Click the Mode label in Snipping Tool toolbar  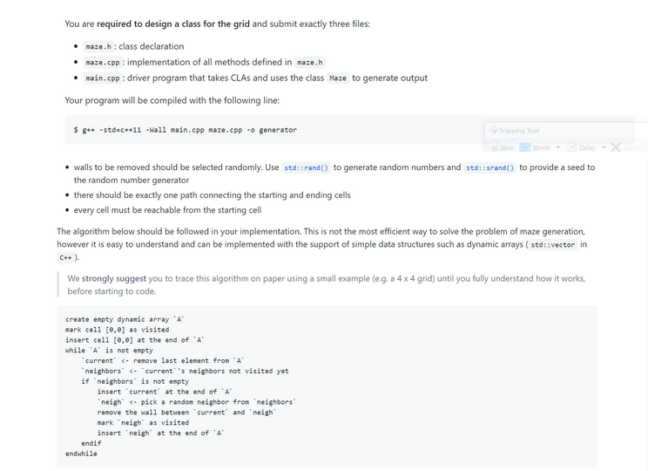click(542, 147)
